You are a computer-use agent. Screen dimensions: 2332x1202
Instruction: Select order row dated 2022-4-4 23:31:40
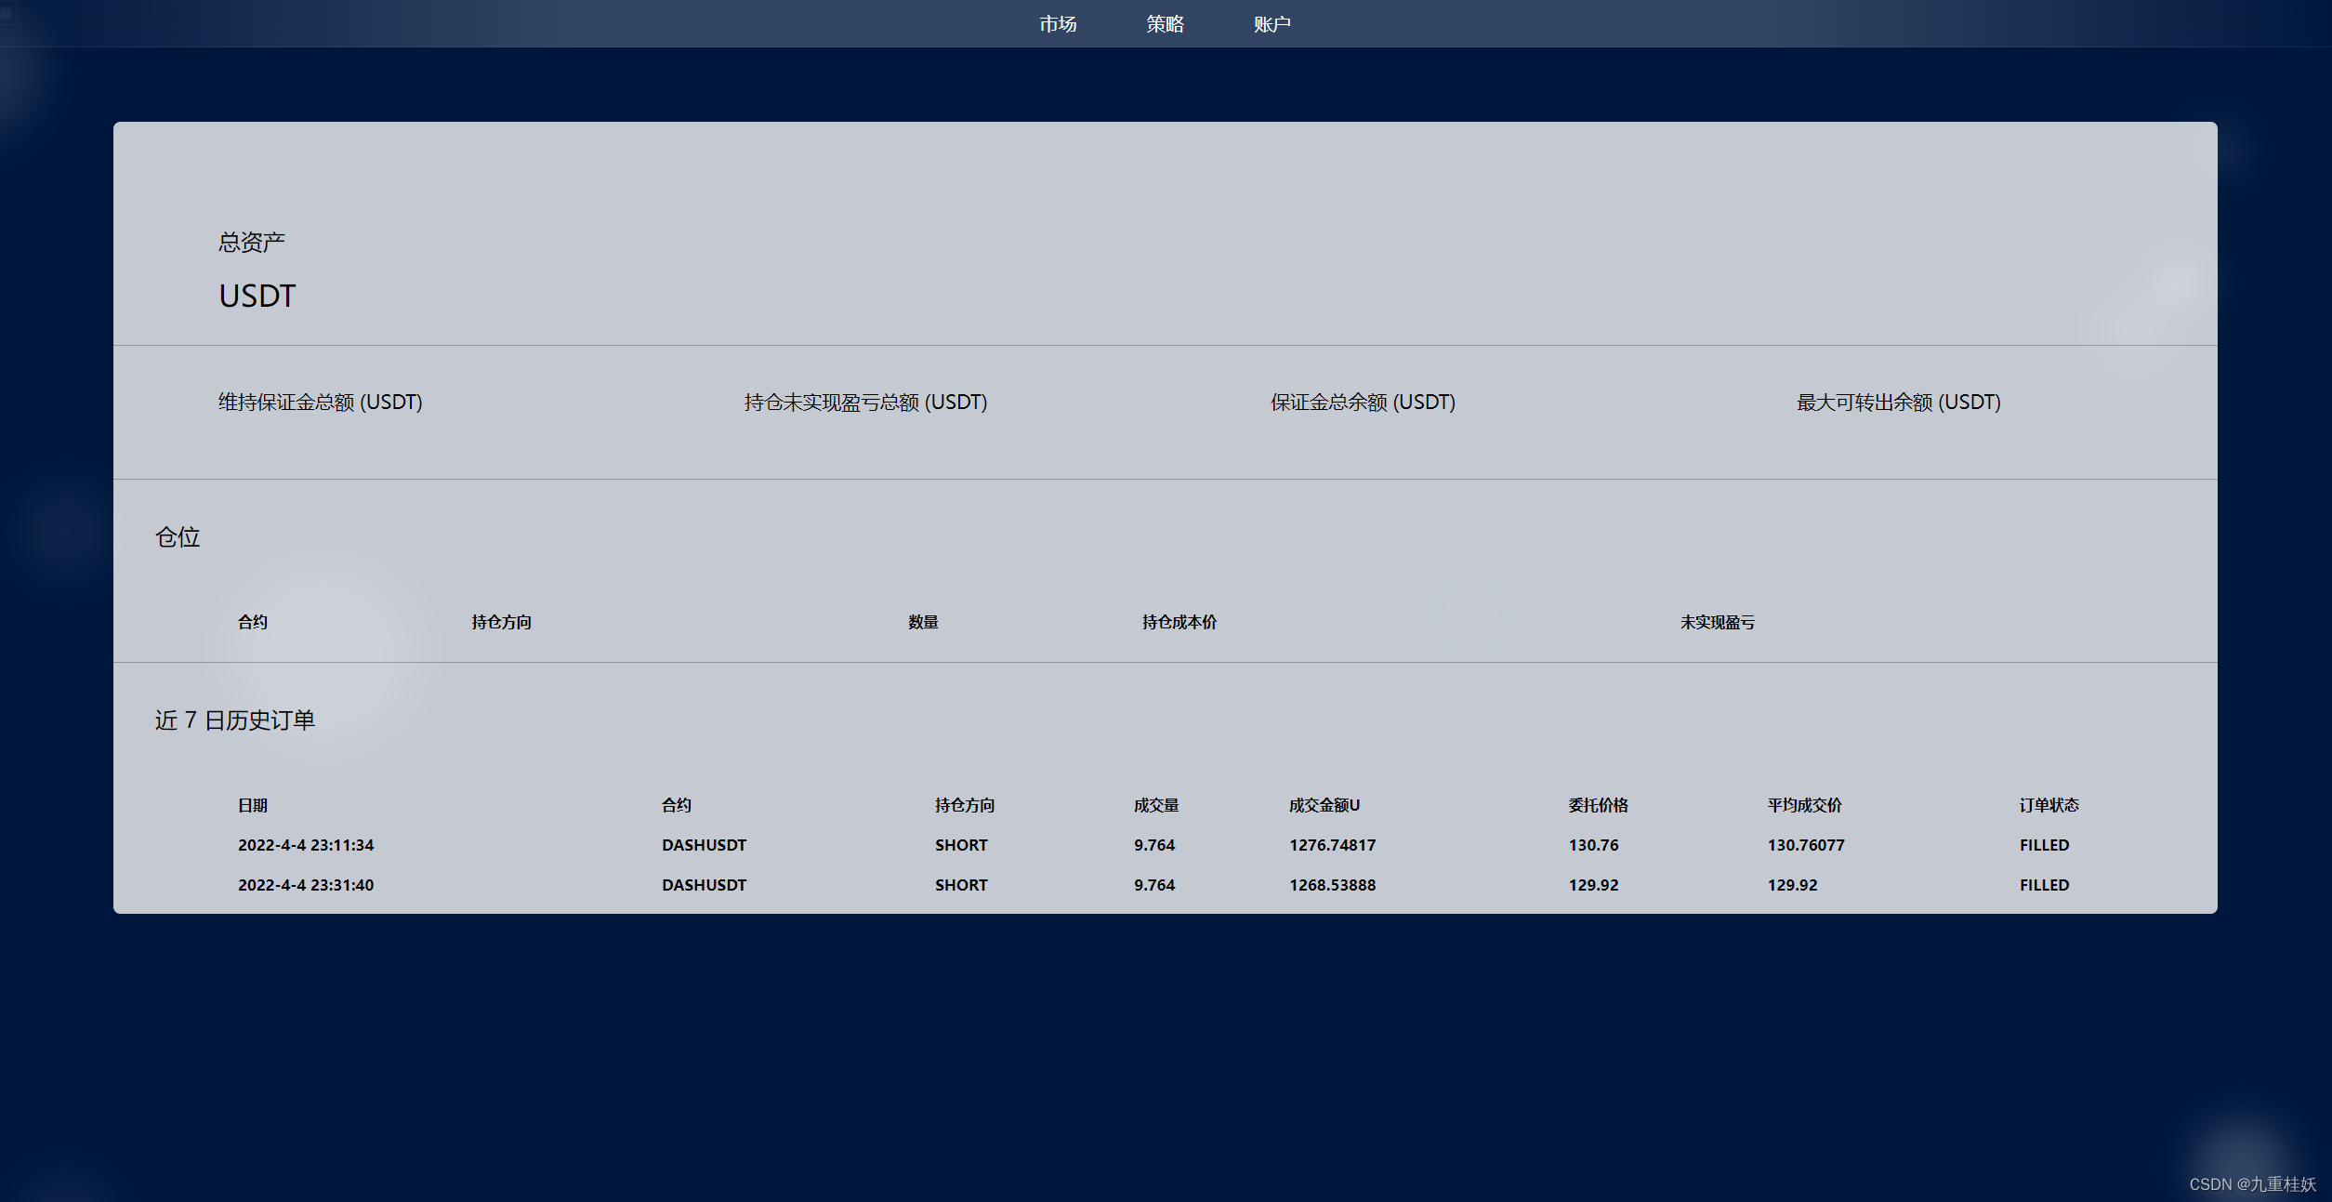306,885
